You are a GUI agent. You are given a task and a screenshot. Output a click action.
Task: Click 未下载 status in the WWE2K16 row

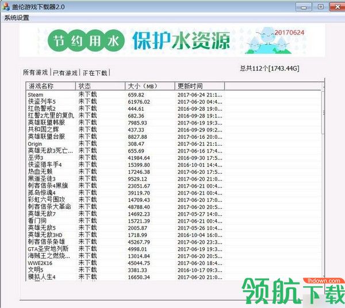point(87,263)
